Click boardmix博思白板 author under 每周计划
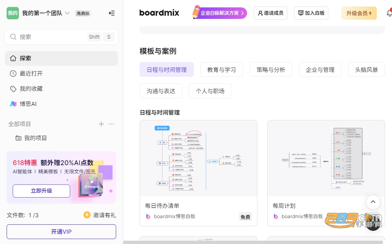392x244 pixels. 302,216
